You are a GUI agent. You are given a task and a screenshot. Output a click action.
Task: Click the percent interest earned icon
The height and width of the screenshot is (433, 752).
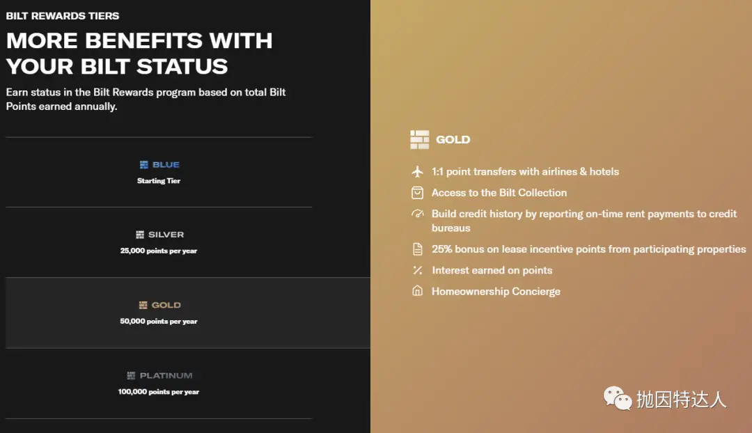418,270
